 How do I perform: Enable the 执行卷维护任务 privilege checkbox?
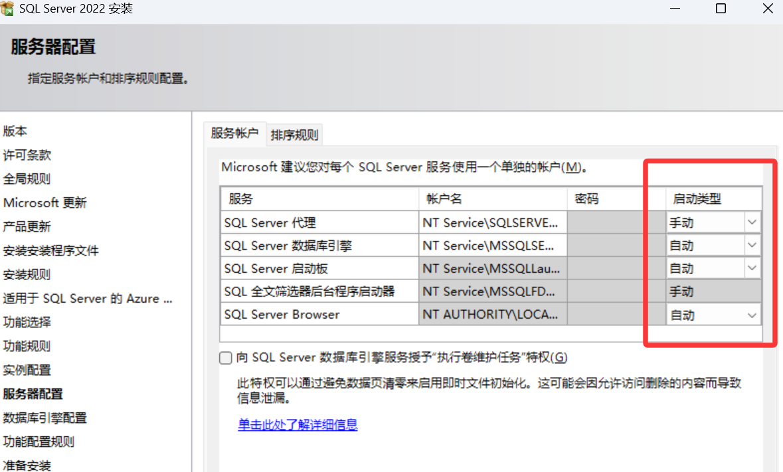click(x=226, y=358)
